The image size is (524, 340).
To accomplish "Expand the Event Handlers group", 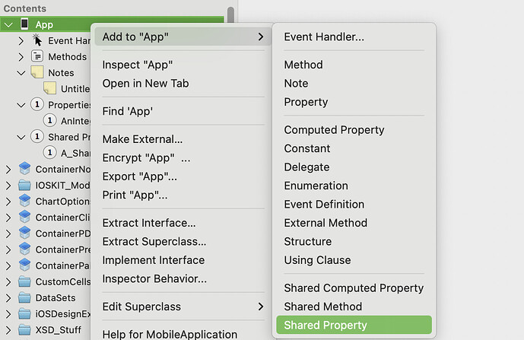I will coord(21,41).
